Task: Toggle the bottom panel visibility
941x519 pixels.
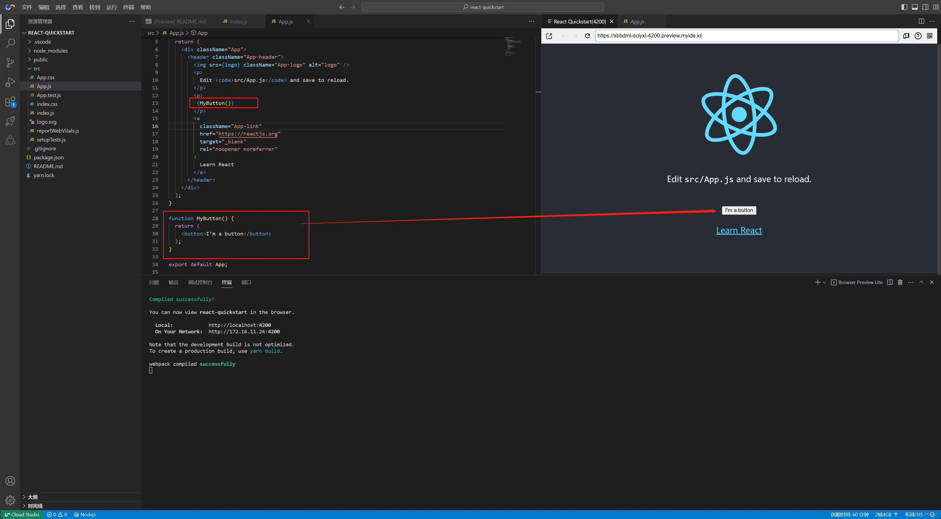Action: [915, 7]
